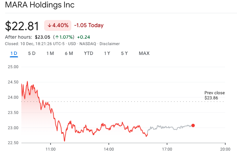Click the red current-price dot on chart
The image size is (237, 155).
click(x=193, y=125)
